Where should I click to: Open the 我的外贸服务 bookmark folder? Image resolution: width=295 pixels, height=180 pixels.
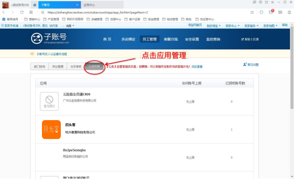[73, 19]
